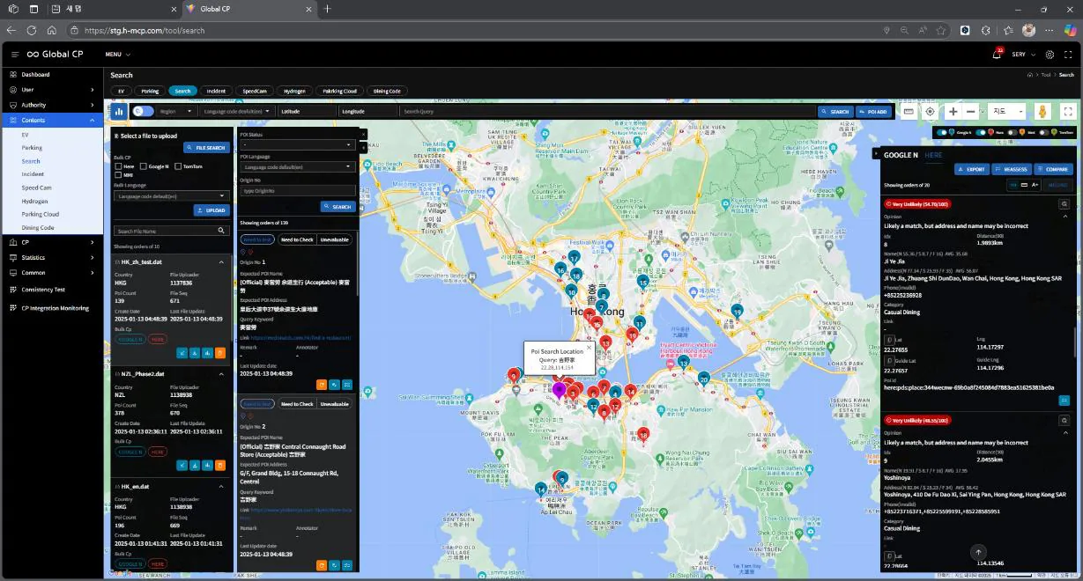Open the Bulk Language dropdown
The height and width of the screenshot is (581, 1083).
pos(172,196)
